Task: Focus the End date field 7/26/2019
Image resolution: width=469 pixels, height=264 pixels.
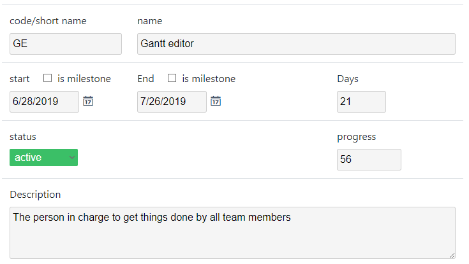Action: (172, 102)
